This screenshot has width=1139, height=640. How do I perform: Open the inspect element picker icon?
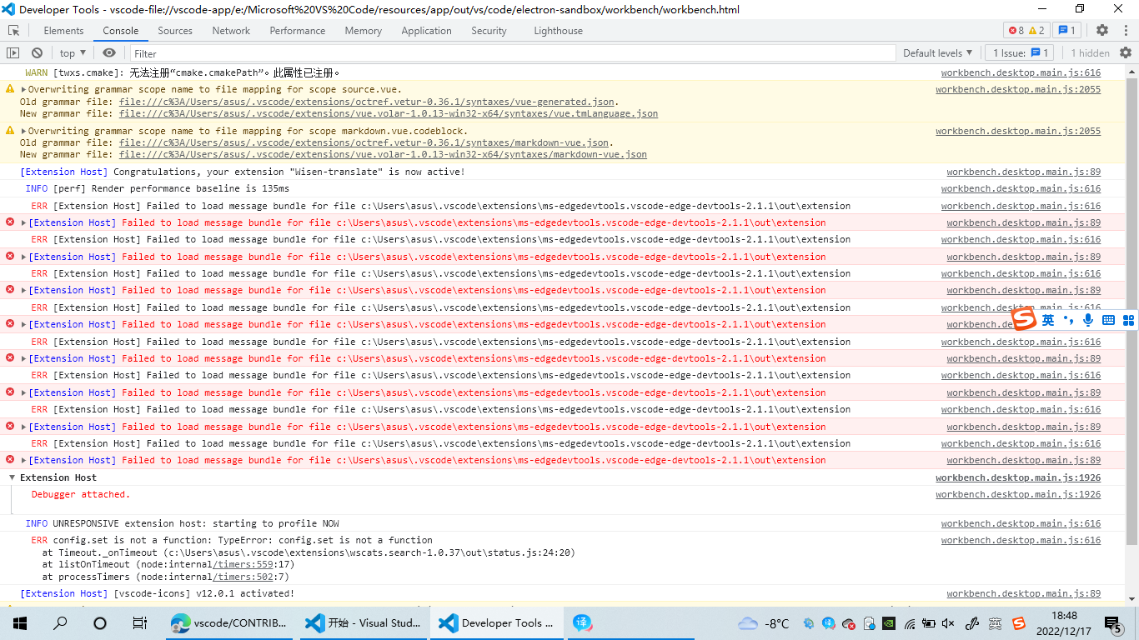coord(13,30)
